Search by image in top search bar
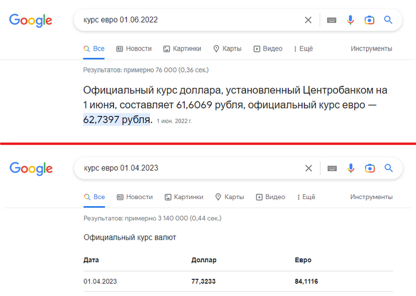Screen dimensions: 416x296 click(x=369, y=20)
